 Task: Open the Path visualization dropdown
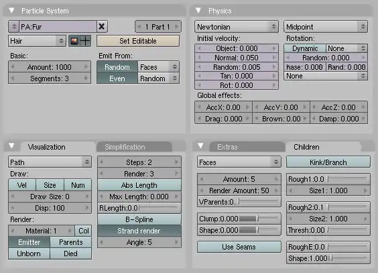pos(50,162)
